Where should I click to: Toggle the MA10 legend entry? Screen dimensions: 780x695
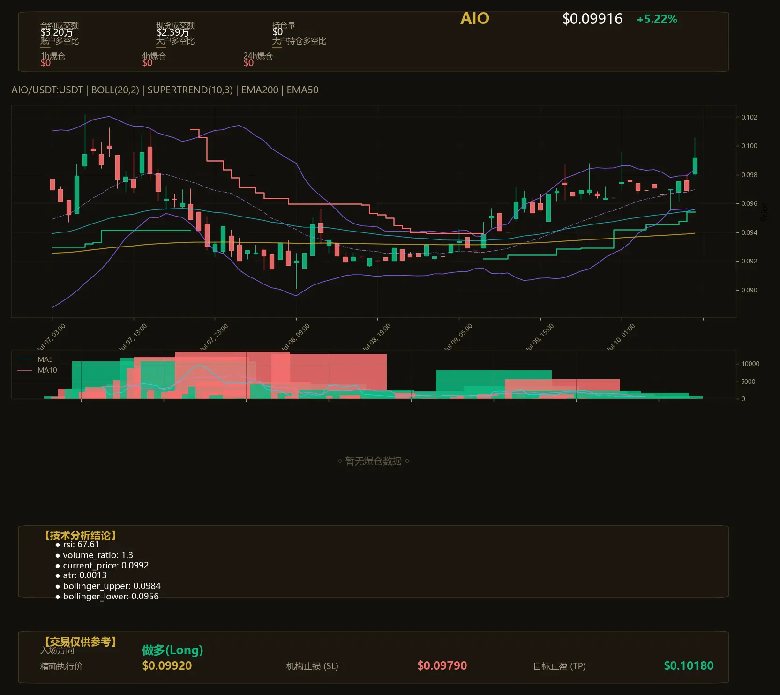(37, 370)
